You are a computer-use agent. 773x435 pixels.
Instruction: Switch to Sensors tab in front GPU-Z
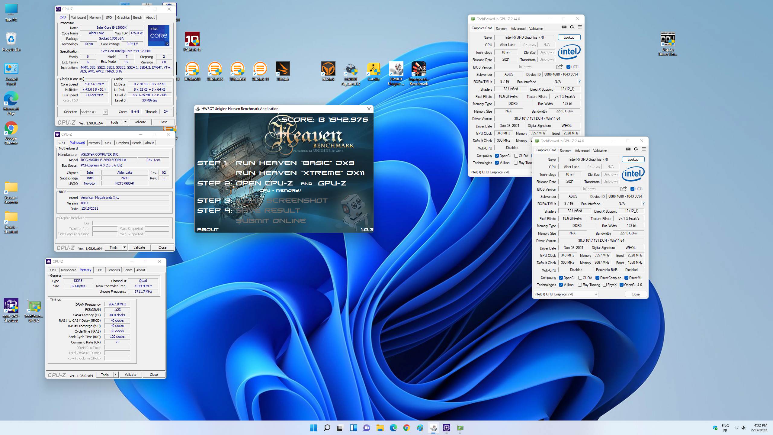565,150
